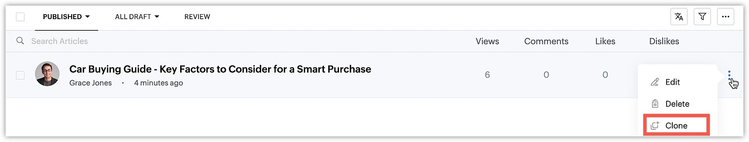Screen dimensions: 749x142
Task: Choose Edit from the context menu
Action: [673, 82]
